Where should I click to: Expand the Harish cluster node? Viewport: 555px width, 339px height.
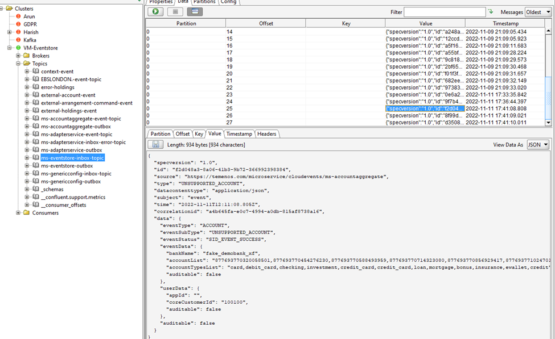[10, 32]
